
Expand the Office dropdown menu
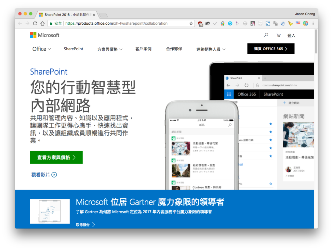click(42, 49)
